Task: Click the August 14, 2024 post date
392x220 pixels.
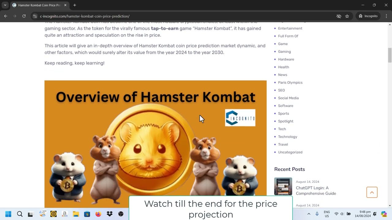Action: click(307, 182)
